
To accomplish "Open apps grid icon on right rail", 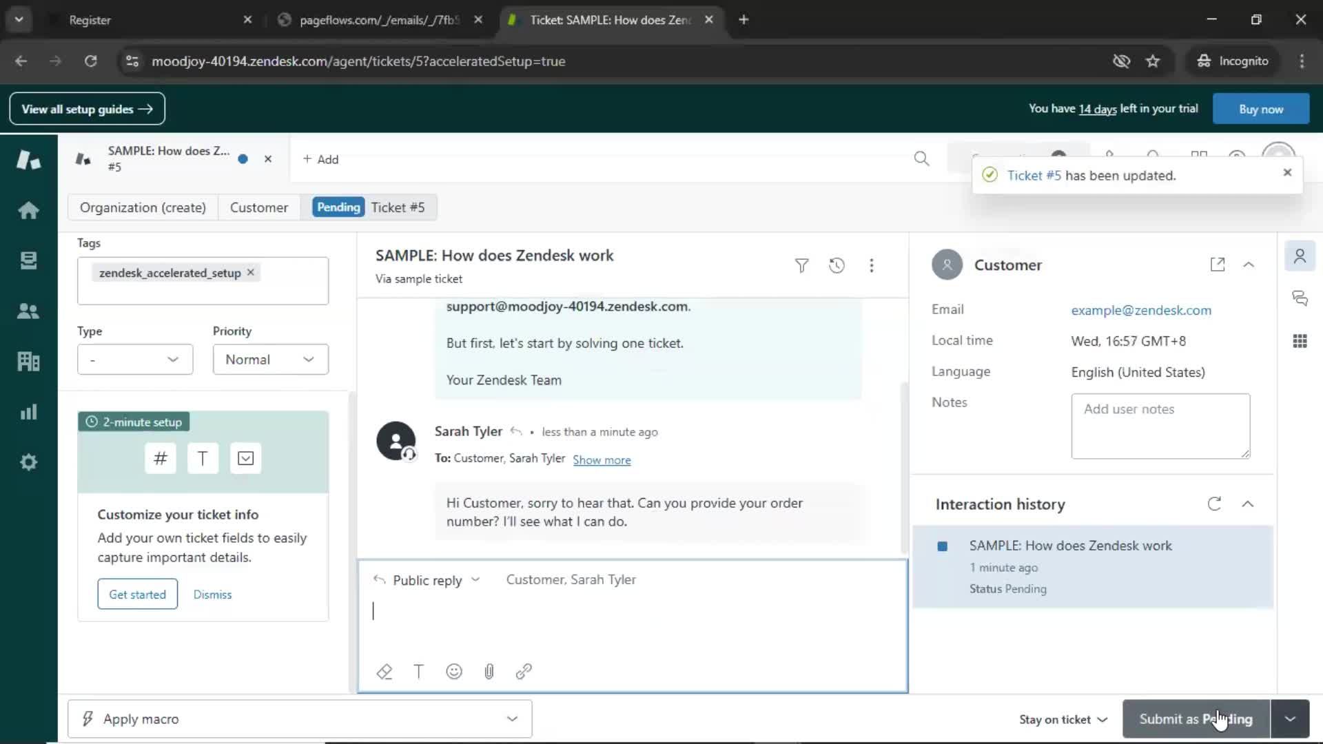I will [1300, 341].
